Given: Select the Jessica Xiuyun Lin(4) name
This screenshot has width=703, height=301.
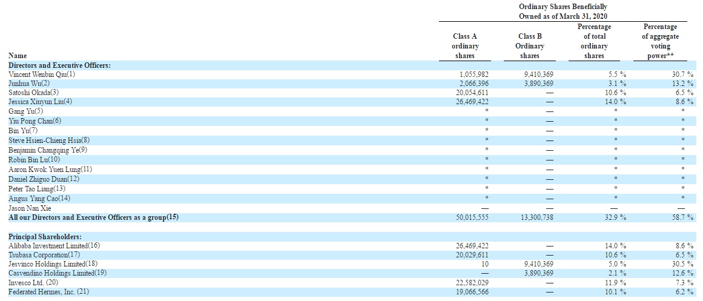Looking at the screenshot, I should pos(40,102).
